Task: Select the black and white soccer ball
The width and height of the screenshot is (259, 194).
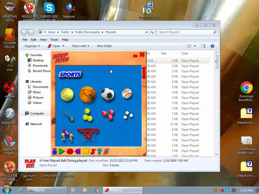Action: tap(108, 94)
